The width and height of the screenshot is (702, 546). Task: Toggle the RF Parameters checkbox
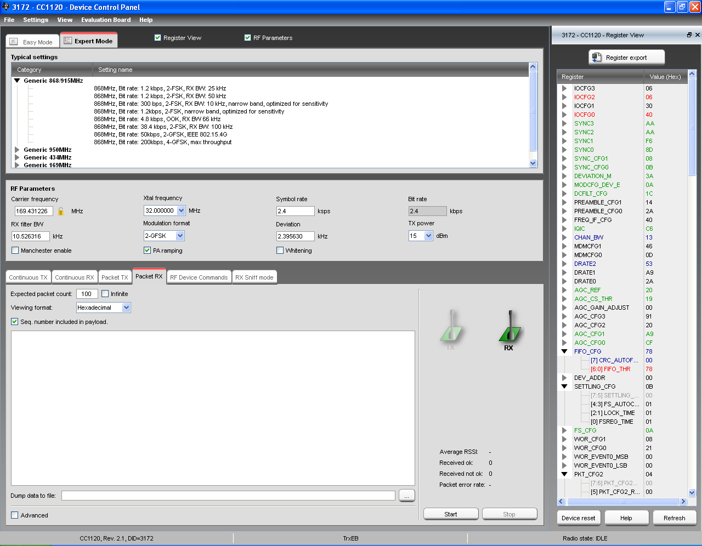(x=248, y=38)
